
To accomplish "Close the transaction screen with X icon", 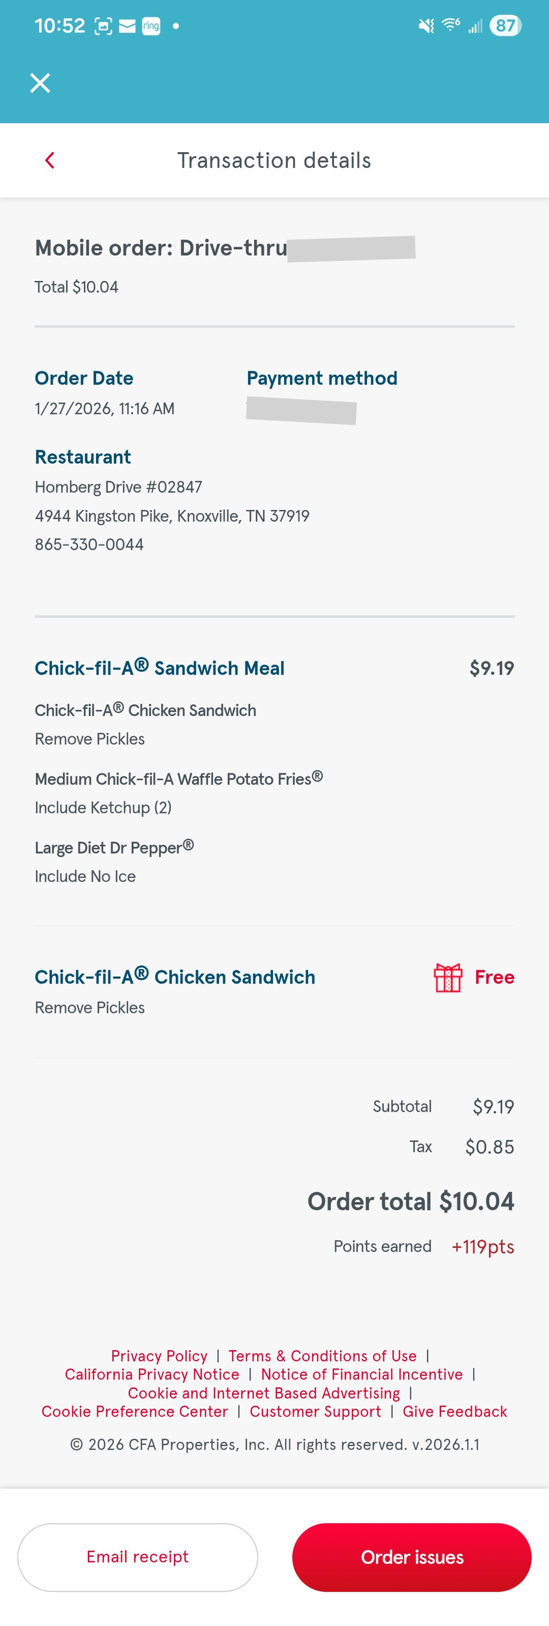I will point(40,83).
